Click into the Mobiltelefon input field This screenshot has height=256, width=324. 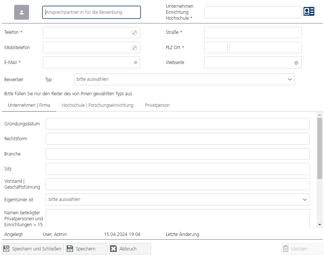click(92, 48)
